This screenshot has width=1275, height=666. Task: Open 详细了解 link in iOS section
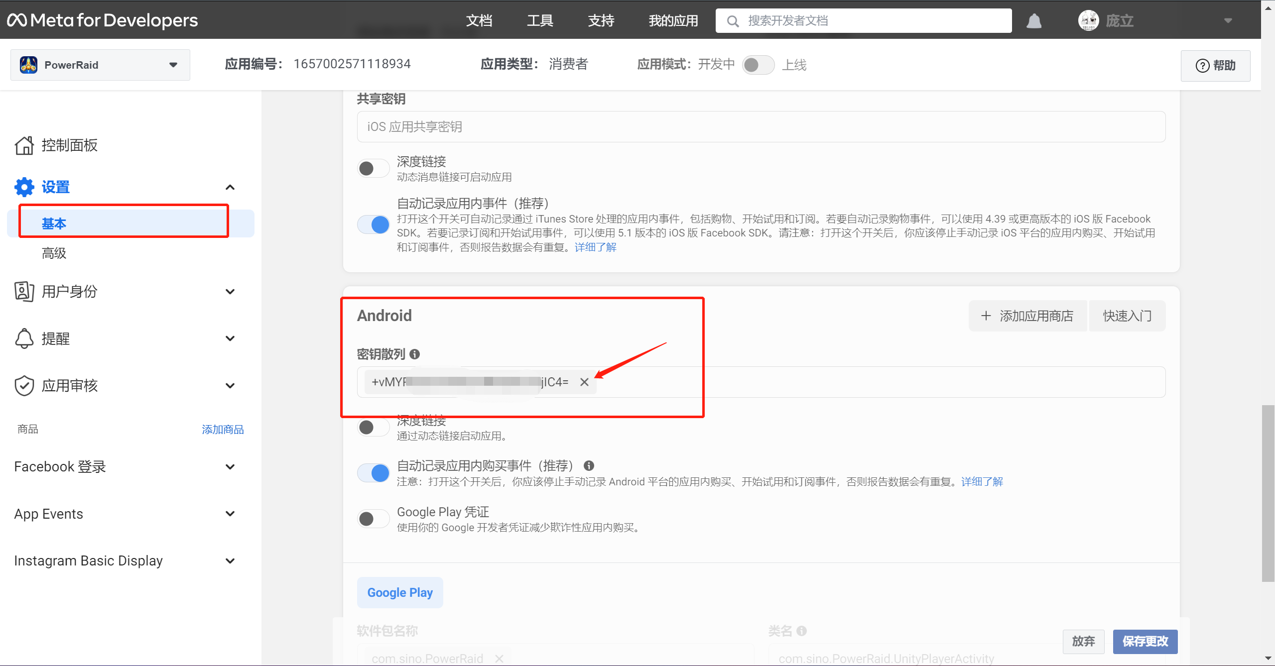pyautogui.click(x=595, y=247)
